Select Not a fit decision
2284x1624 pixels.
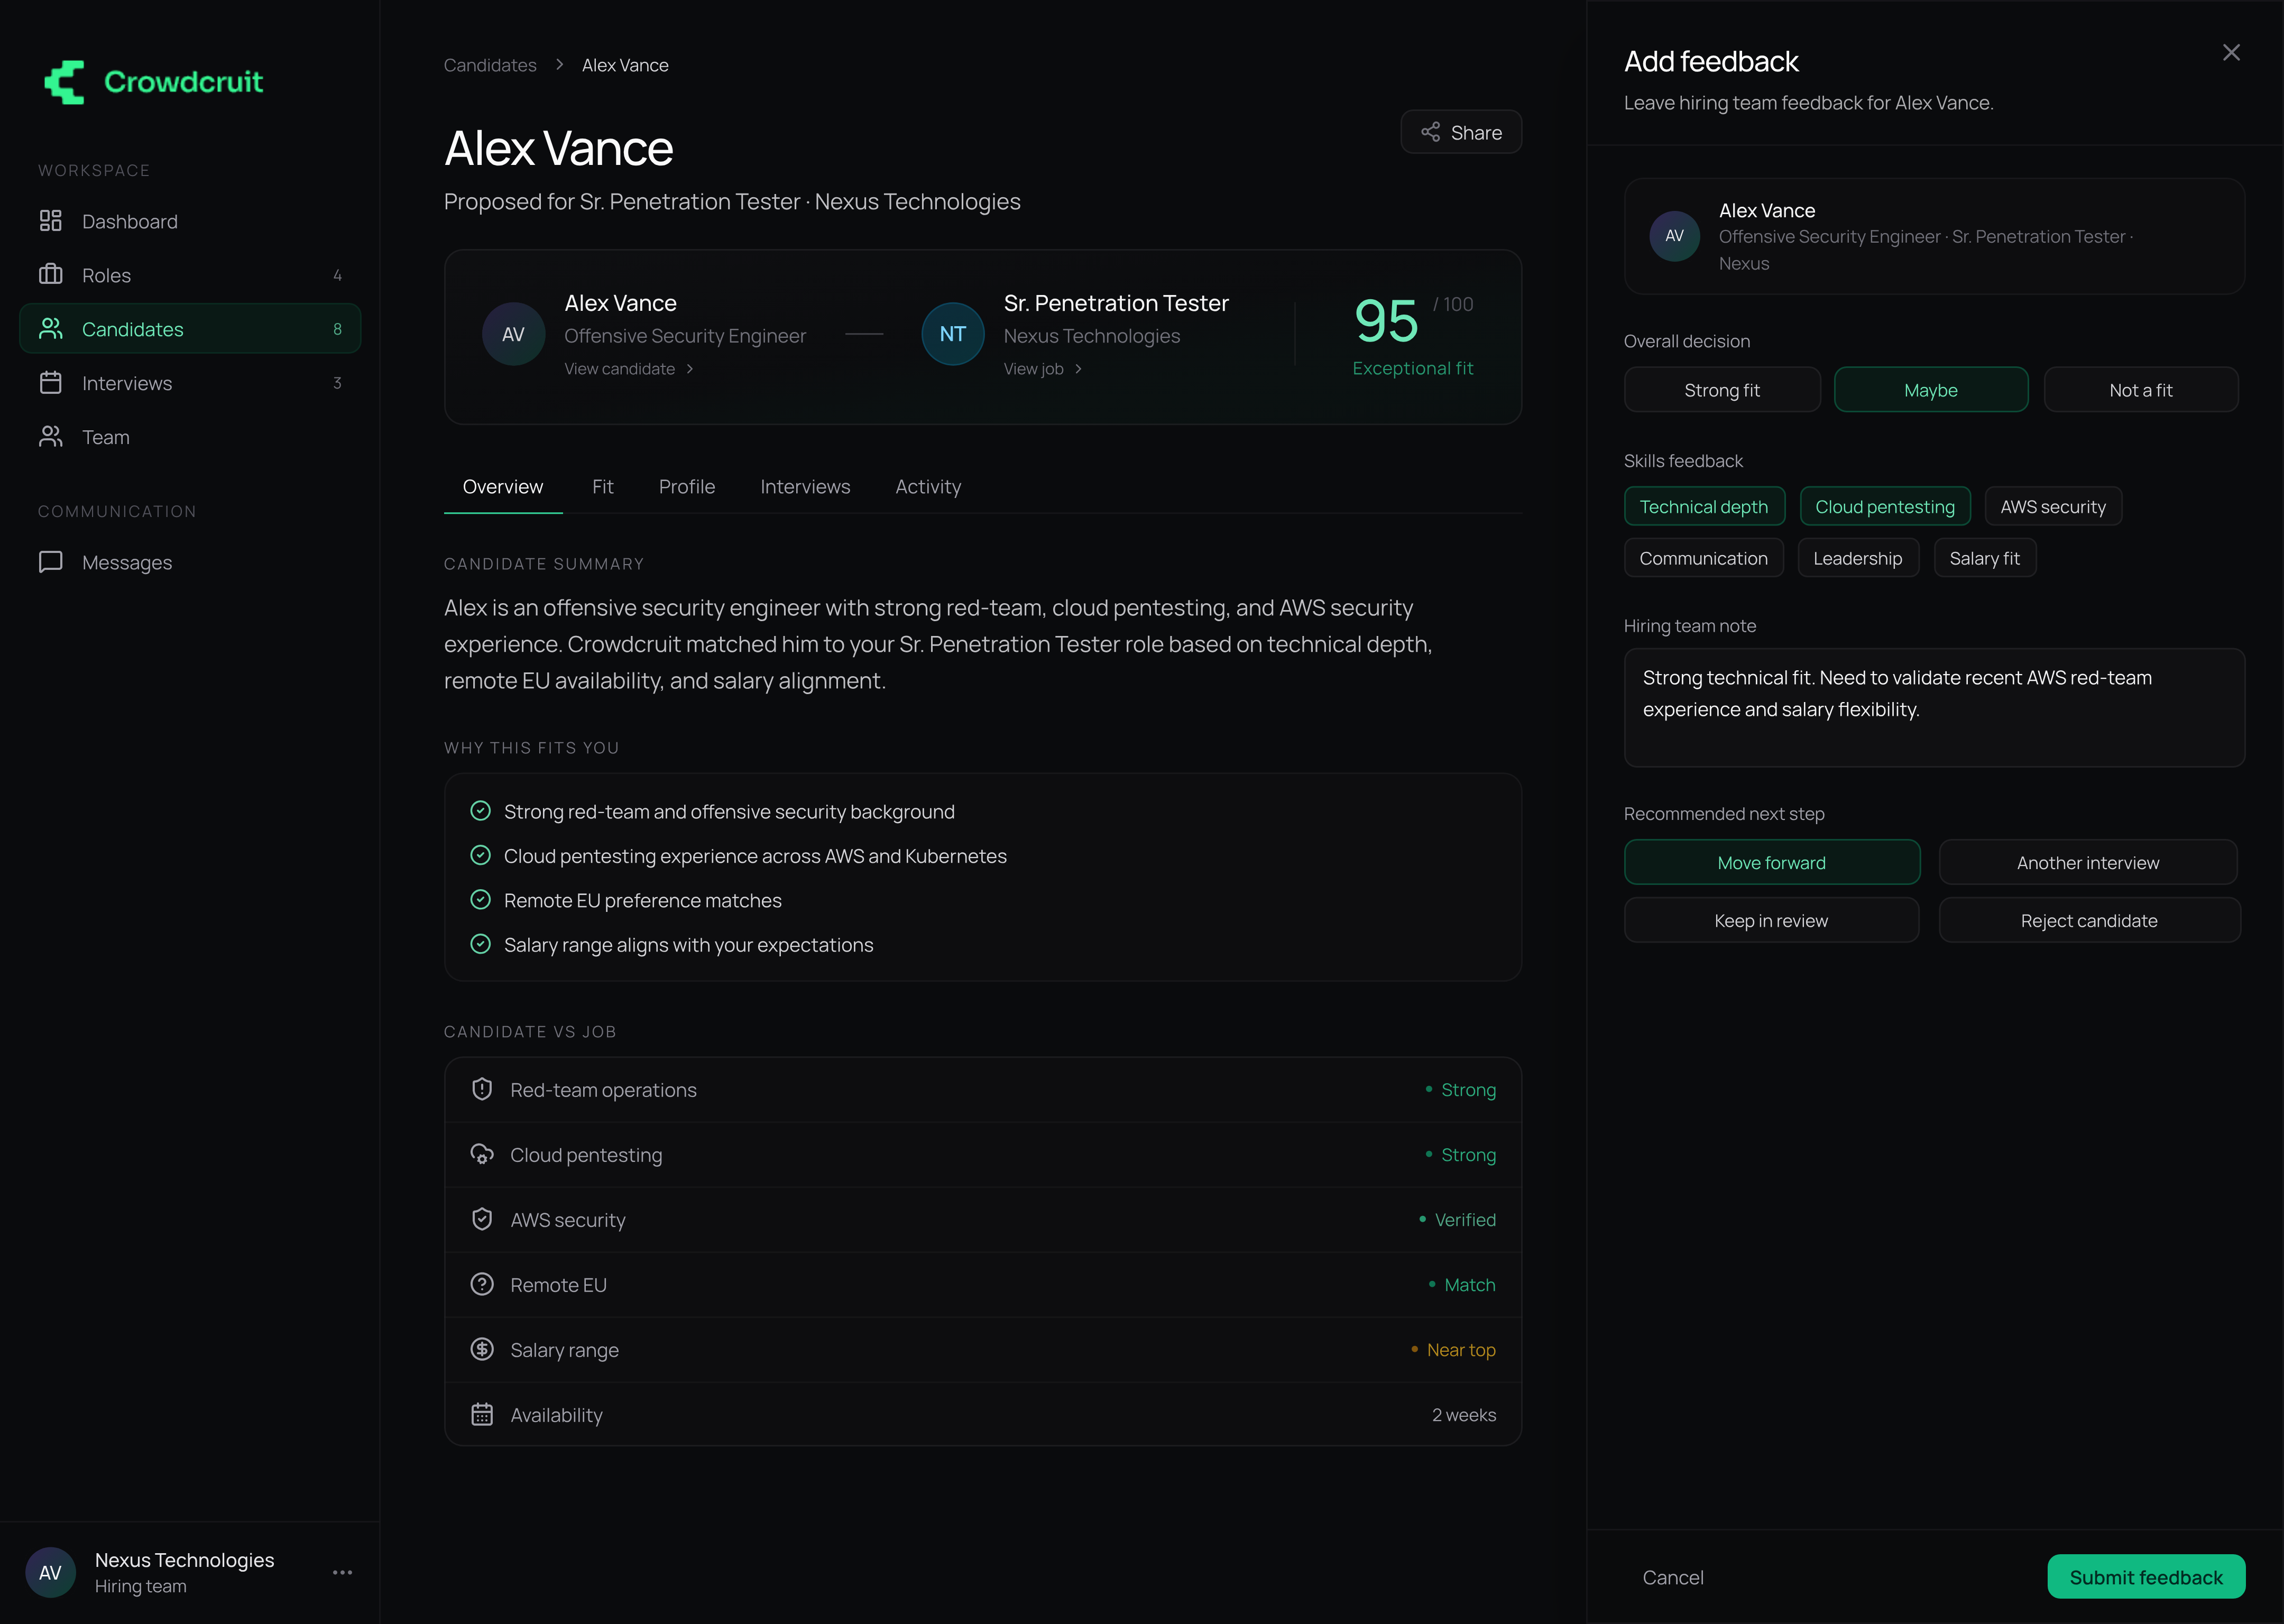pos(2141,390)
